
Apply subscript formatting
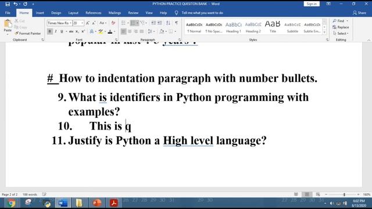(77, 31)
